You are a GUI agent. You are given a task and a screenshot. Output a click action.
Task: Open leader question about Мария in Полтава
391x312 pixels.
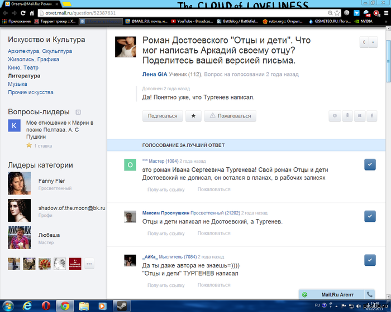click(x=60, y=130)
